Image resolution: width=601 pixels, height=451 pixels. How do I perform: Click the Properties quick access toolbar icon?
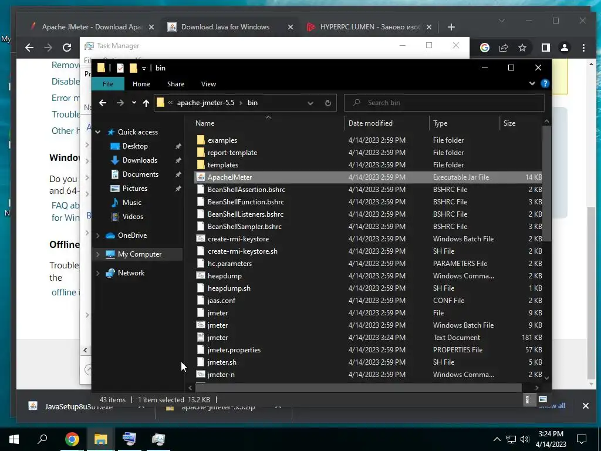(120, 68)
